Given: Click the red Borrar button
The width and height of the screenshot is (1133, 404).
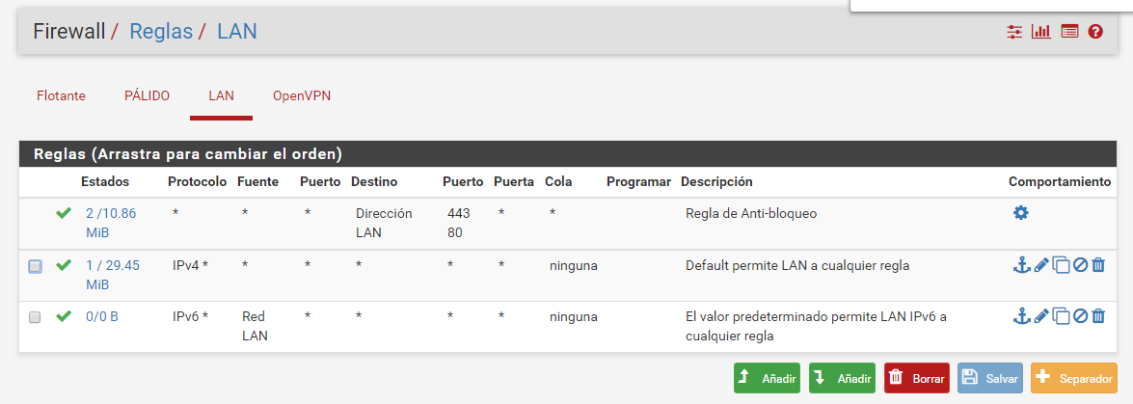Looking at the screenshot, I should [x=916, y=379].
